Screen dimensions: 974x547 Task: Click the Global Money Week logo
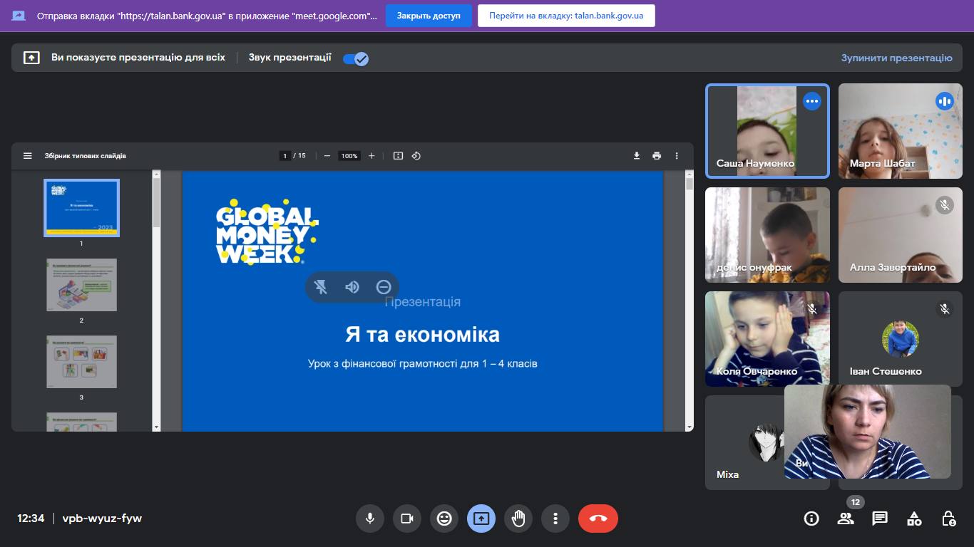(x=267, y=232)
